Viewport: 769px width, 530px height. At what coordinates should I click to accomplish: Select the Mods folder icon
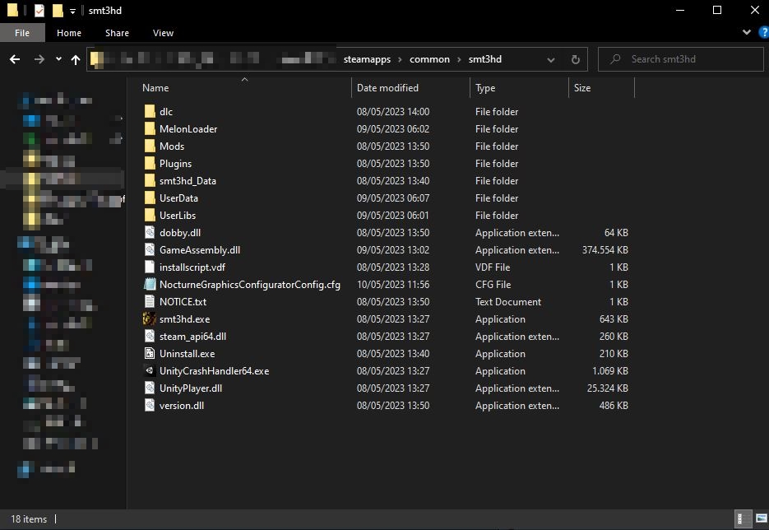[150, 146]
